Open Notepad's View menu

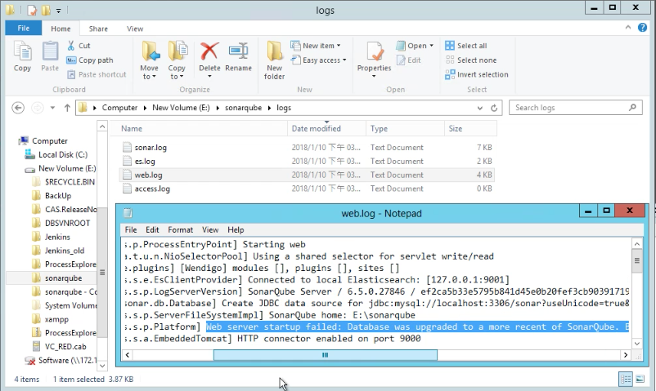210,229
